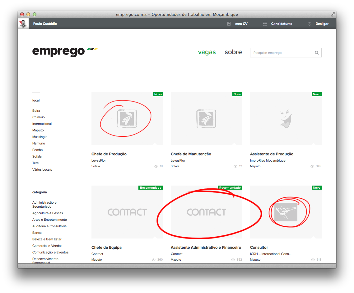Select Artes e Entretenimento category
Image resolution: width=354 pixels, height=293 pixels.
(50, 220)
